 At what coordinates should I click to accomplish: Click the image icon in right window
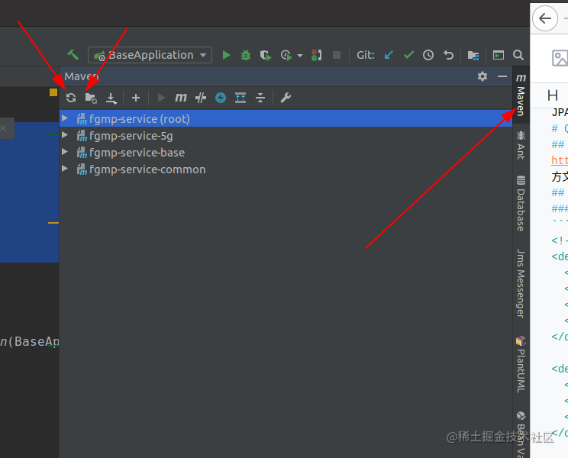[x=560, y=58]
